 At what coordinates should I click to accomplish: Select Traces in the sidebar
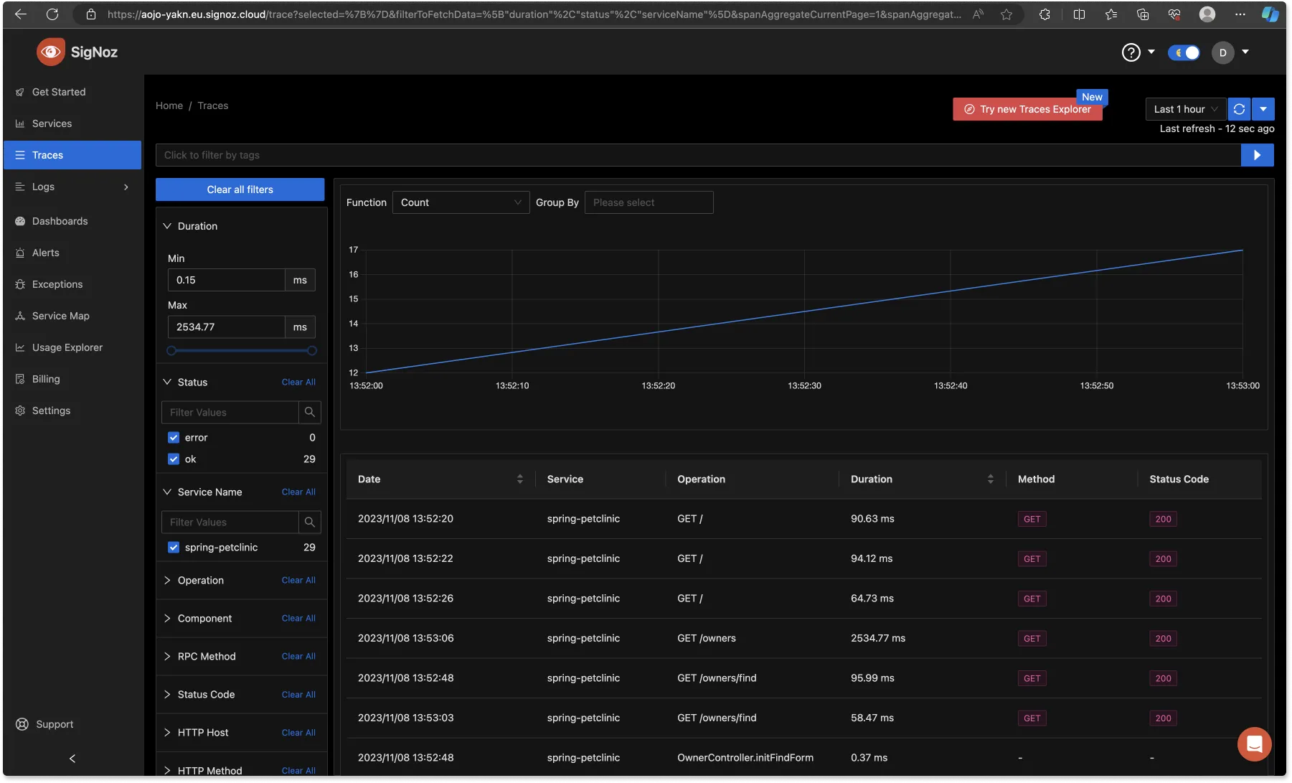[x=72, y=155]
